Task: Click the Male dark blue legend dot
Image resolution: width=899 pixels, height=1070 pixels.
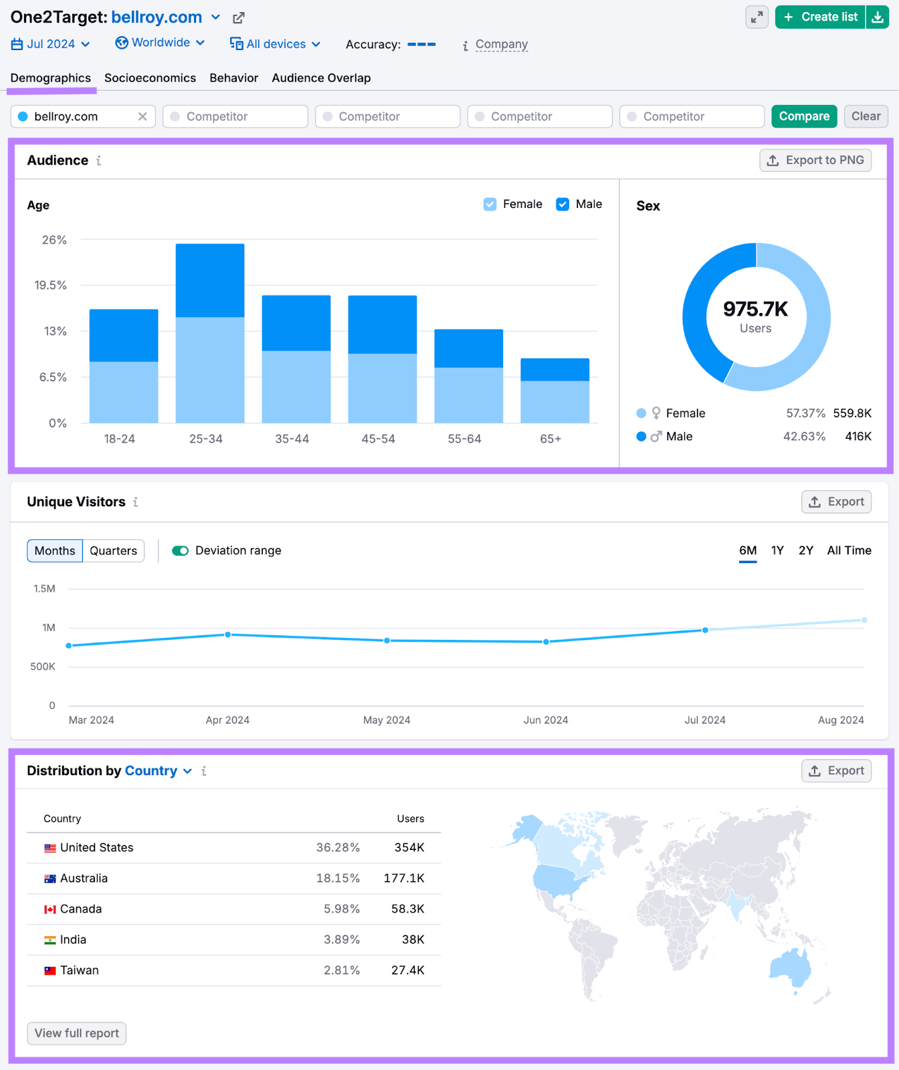Action: click(x=641, y=437)
